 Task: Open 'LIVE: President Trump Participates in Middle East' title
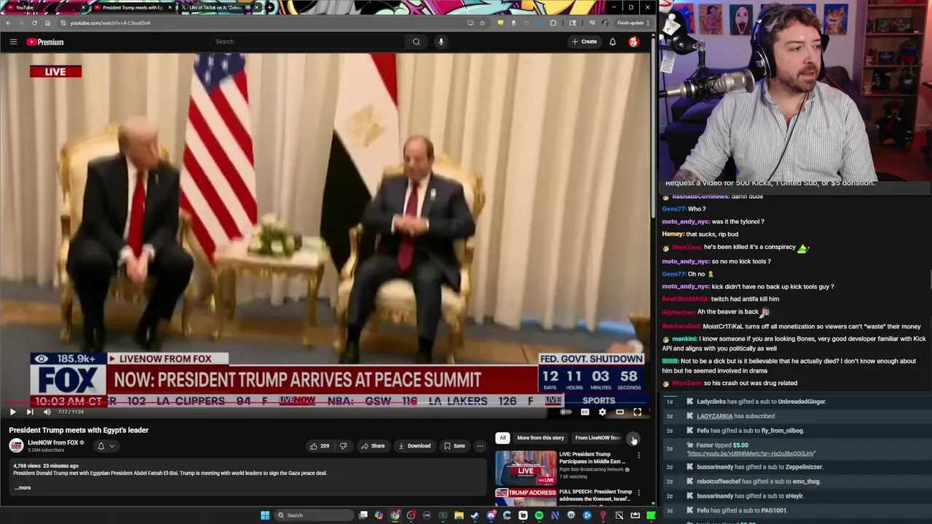pyautogui.click(x=592, y=458)
